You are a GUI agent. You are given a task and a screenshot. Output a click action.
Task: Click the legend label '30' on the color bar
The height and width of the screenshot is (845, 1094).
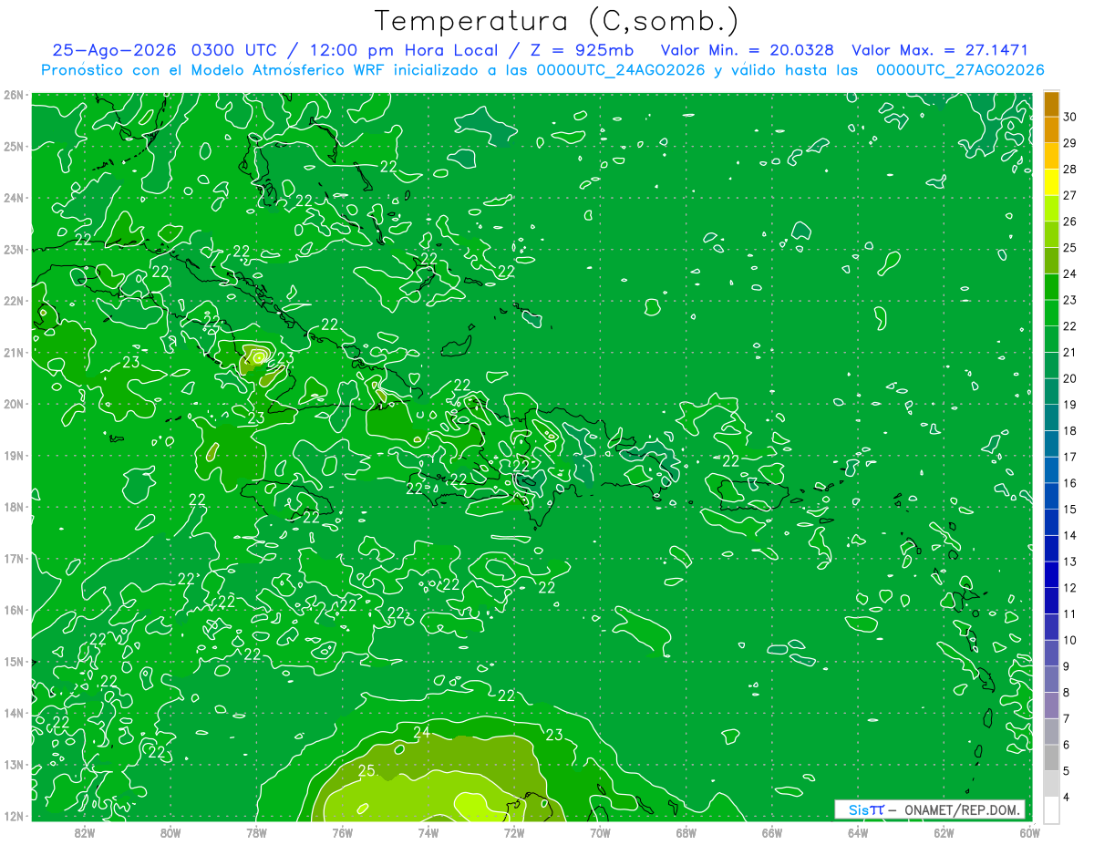click(1070, 117)
